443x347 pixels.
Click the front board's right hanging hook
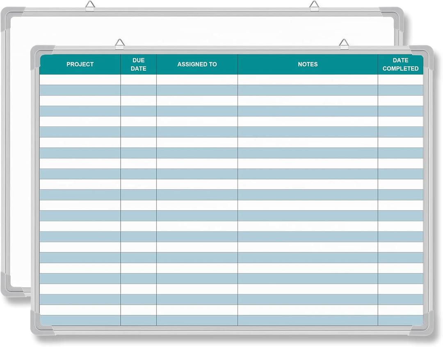pos(344,43)
